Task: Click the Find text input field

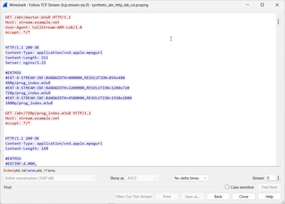Action: click(x=118, y=187)
